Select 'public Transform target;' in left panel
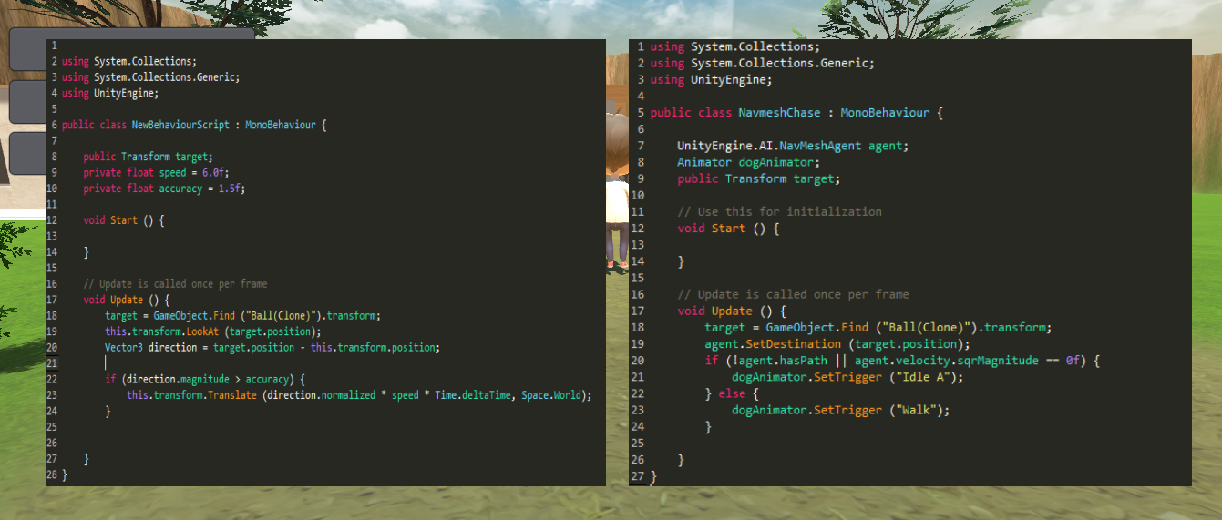This screenshot has width=1222, height=520. pos(148,157)
